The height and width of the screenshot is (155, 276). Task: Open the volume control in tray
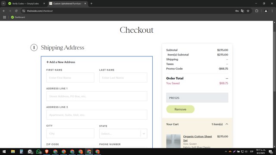pyautogui.click(x=246, y=152)
